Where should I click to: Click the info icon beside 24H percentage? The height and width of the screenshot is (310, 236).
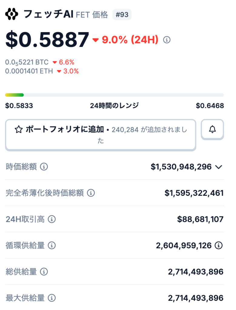pos(167,40)
